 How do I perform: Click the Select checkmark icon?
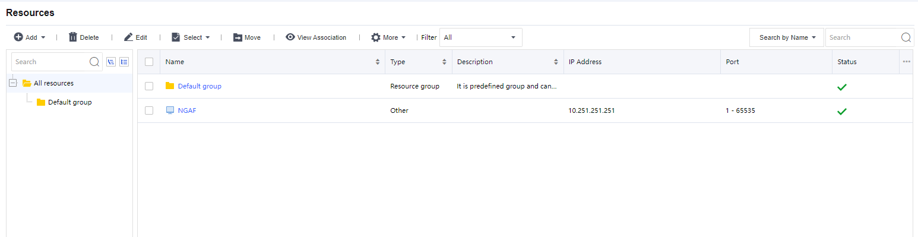[176, 37]
